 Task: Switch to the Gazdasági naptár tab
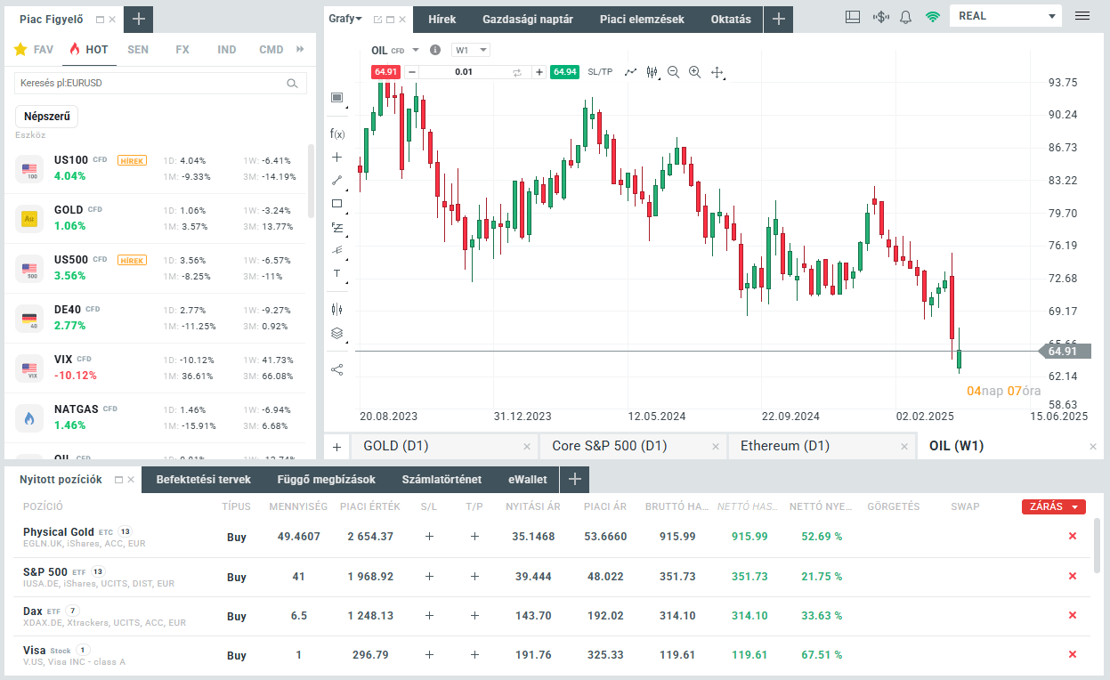coord(527,19)
